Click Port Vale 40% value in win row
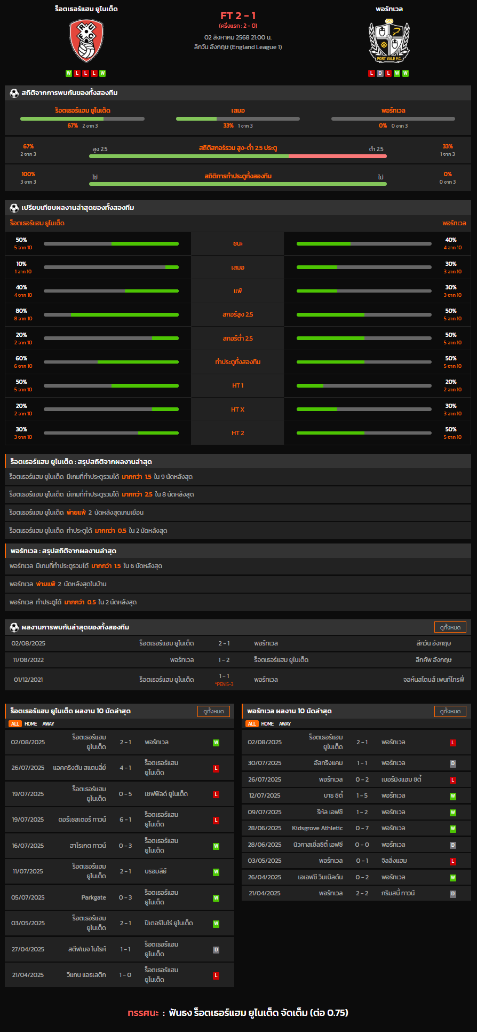This screenshot has width=477, height=1032. click(x=451, y=240)
